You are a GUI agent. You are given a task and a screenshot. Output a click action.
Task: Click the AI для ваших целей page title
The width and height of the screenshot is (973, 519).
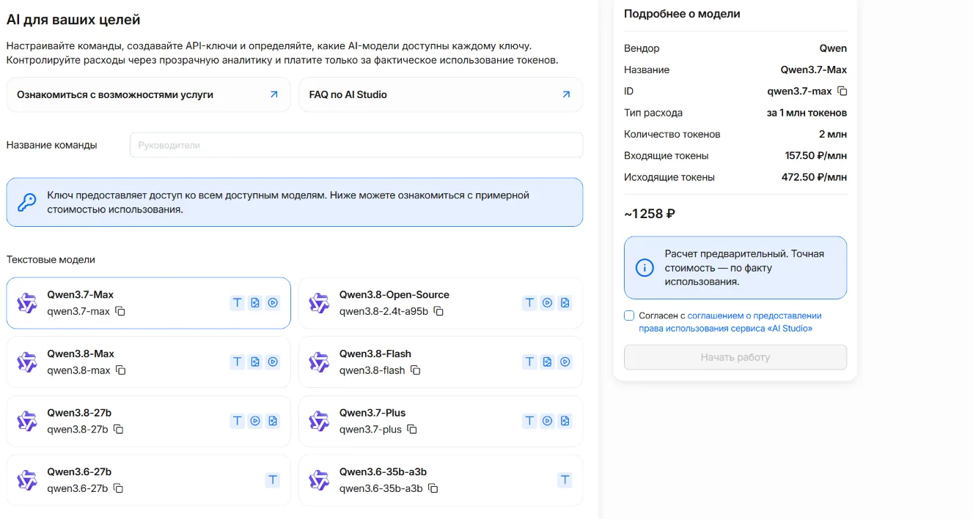click(x=73, y=20)
